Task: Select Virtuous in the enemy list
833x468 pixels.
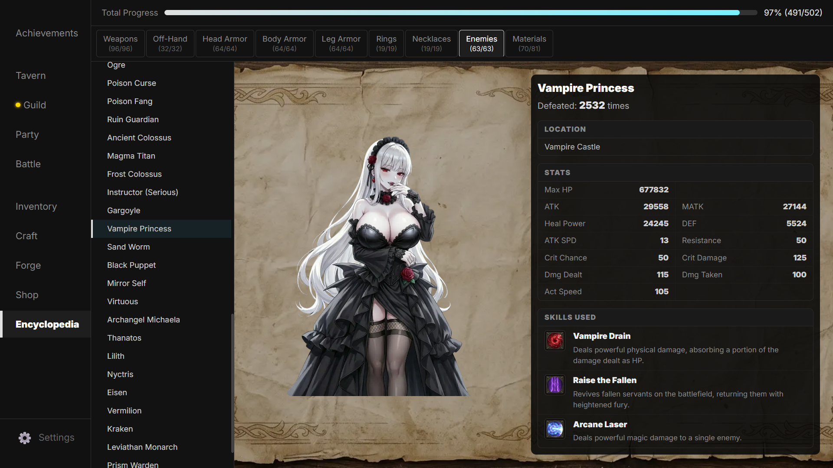Action: click(161, 302)
